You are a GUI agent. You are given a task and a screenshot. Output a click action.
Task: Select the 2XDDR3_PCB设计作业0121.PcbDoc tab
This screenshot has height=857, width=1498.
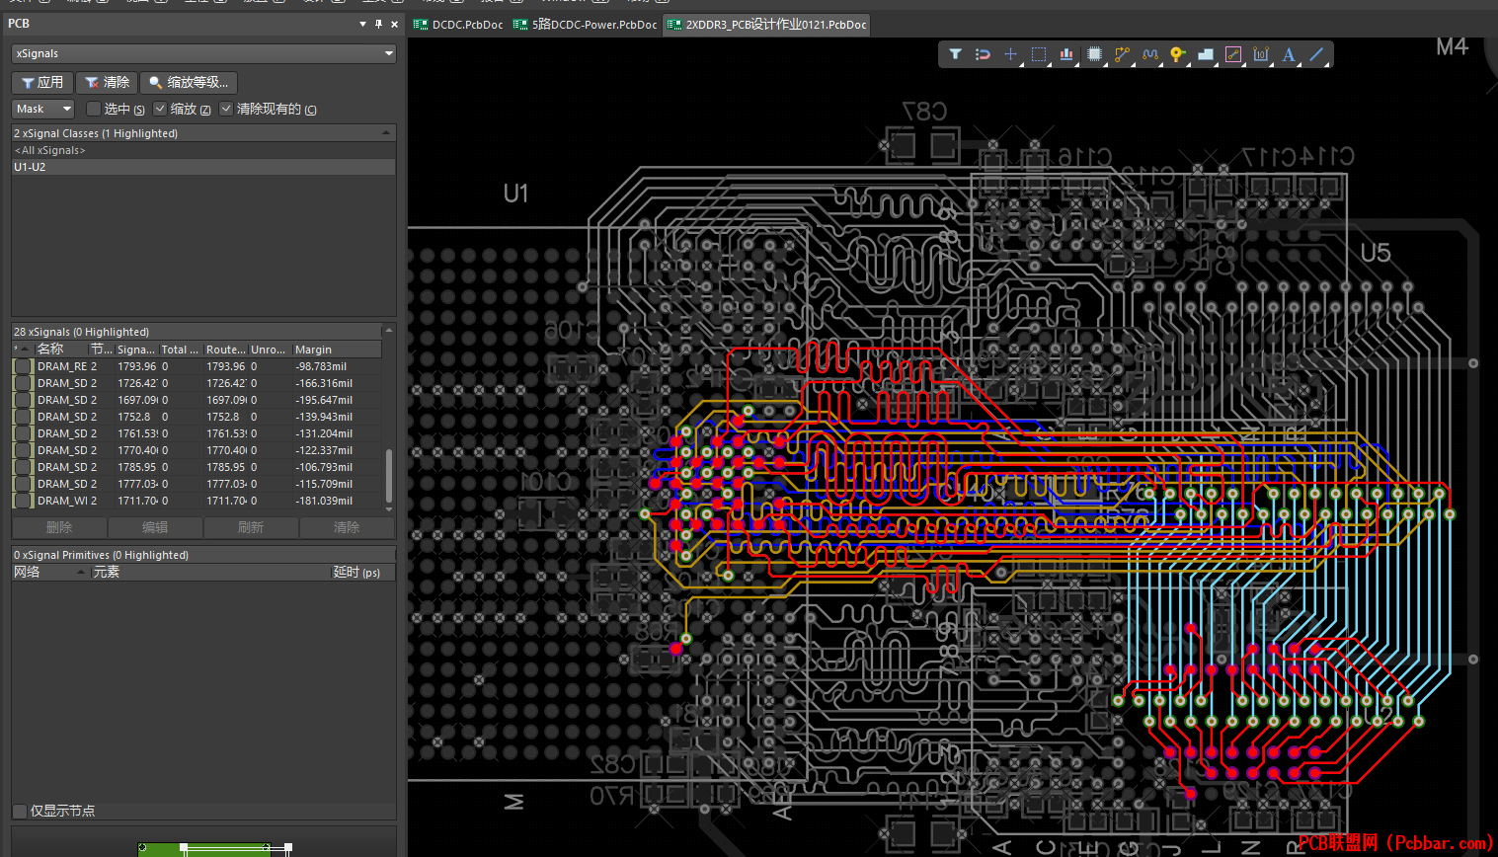(x=767, y=25)
